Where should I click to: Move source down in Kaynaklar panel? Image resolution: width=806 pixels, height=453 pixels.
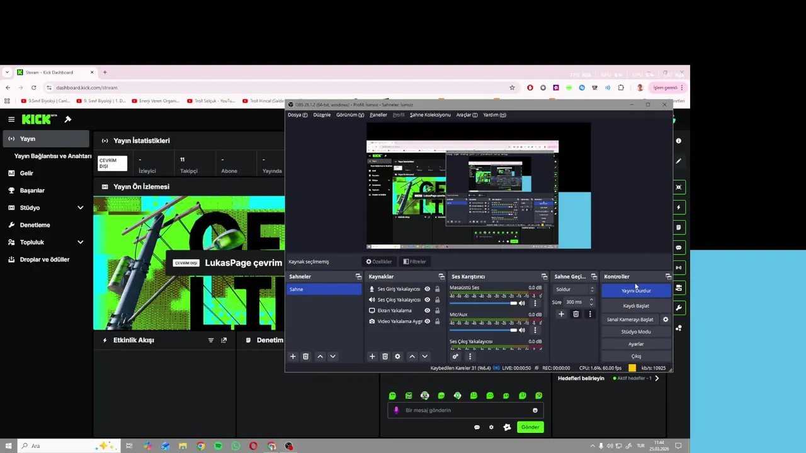point(424,357)
